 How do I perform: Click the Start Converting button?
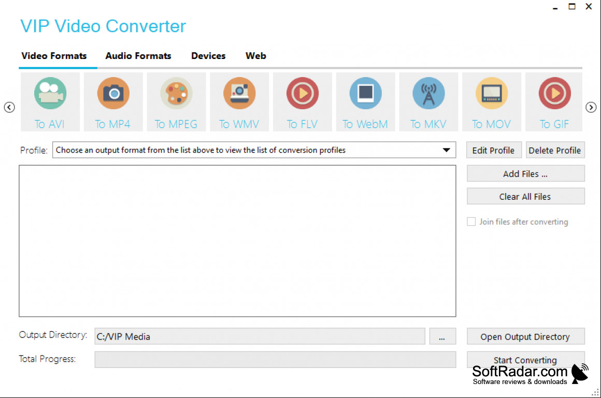525,360
